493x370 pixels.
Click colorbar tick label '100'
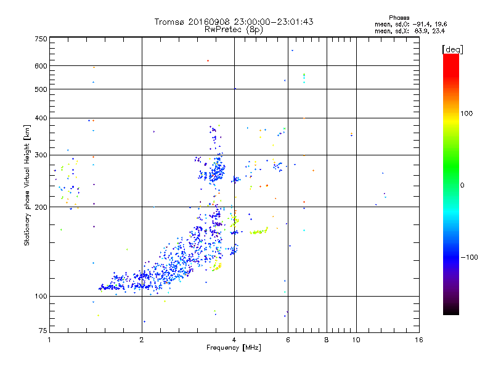467,113
